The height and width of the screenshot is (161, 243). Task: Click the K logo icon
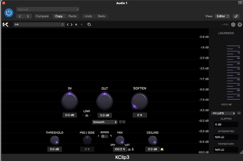click(x=6, y=25)
